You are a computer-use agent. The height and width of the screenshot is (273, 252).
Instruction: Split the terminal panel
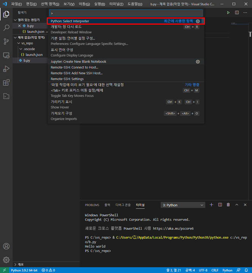click(220, 205)
